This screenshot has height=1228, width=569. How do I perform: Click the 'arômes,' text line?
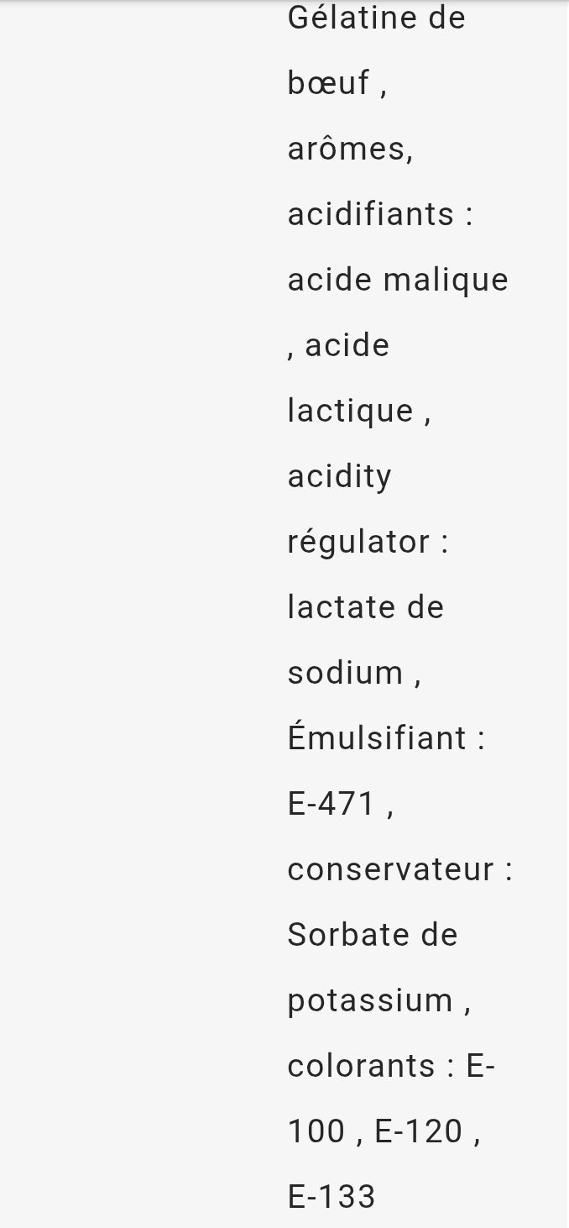[351, 149]
